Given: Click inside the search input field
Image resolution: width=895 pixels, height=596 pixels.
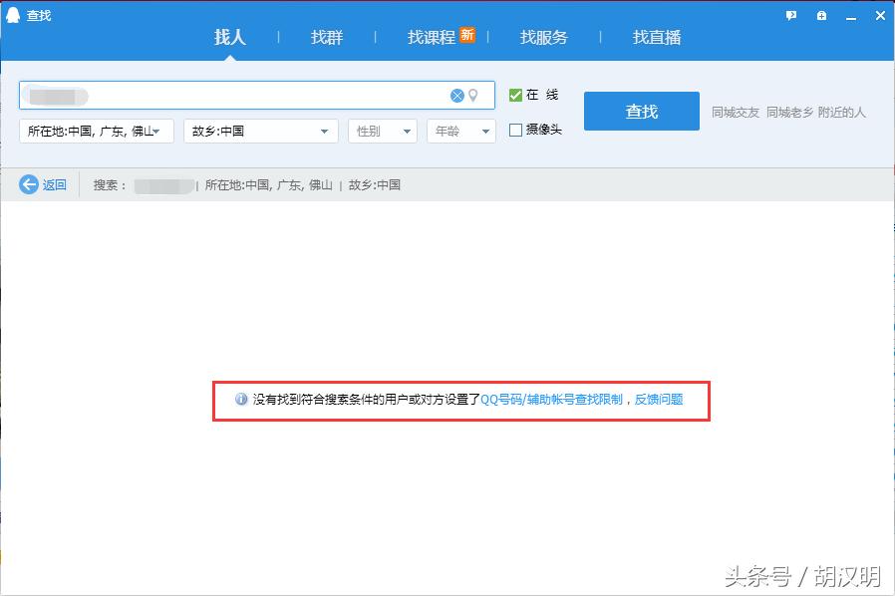Looking at the screenshot, I should coord(249,96).
